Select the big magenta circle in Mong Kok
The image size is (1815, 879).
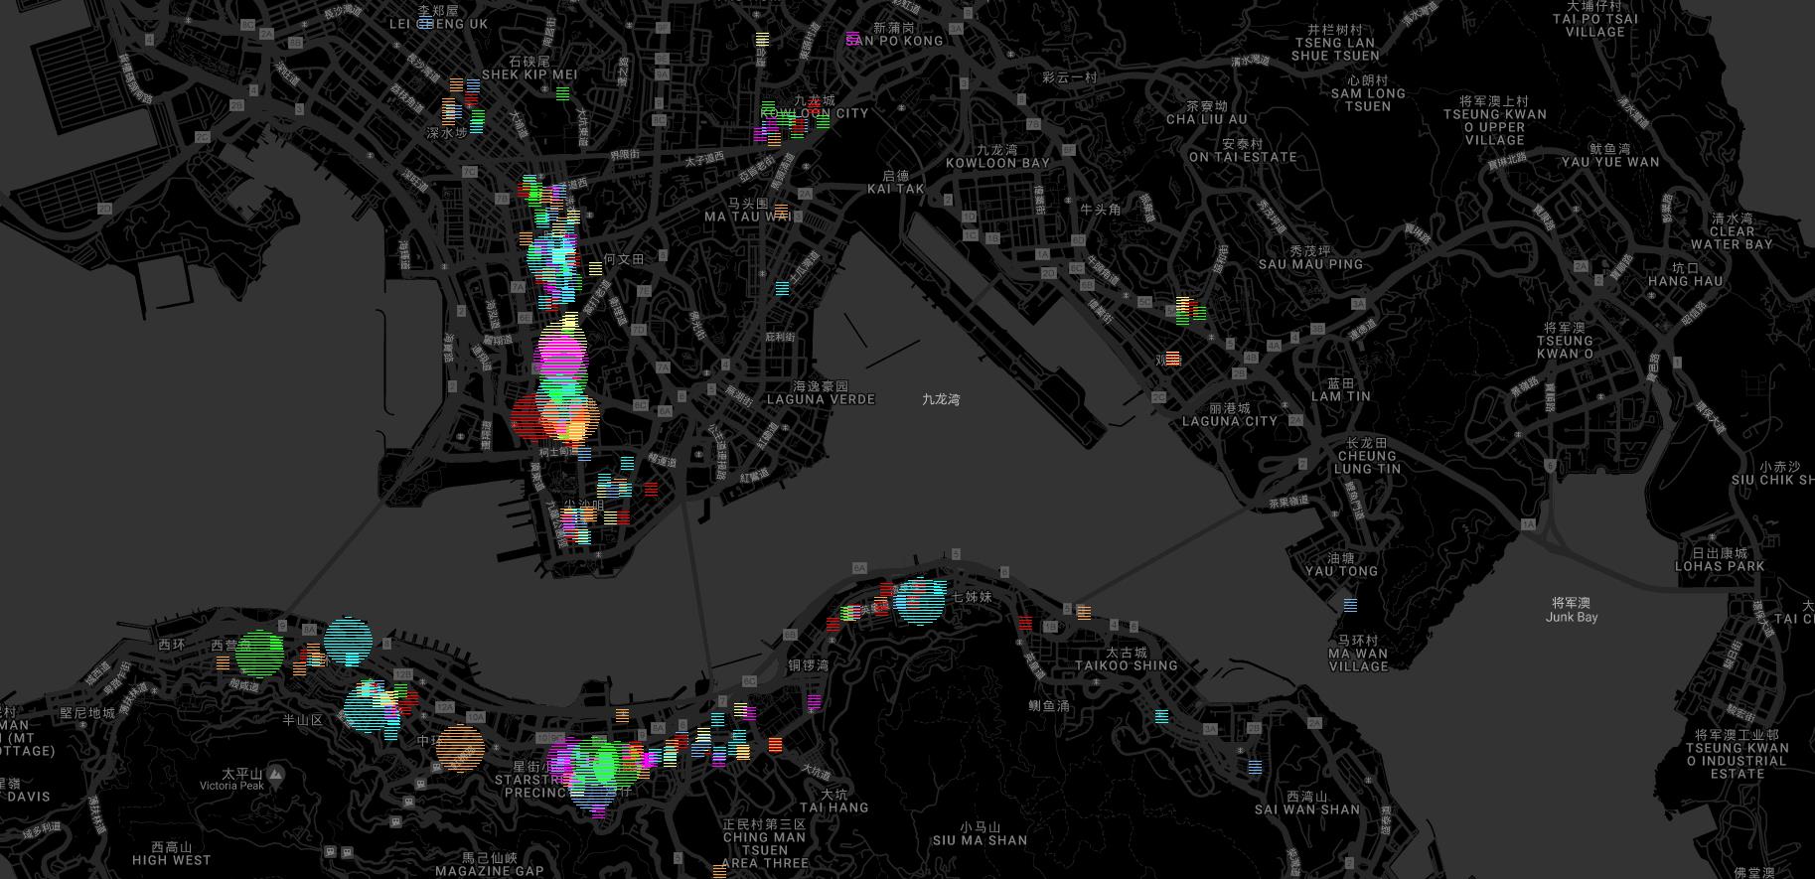tap(560, 356)
